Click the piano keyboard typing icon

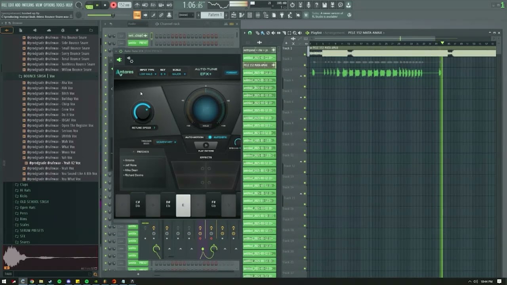click(x=137, y=15)
